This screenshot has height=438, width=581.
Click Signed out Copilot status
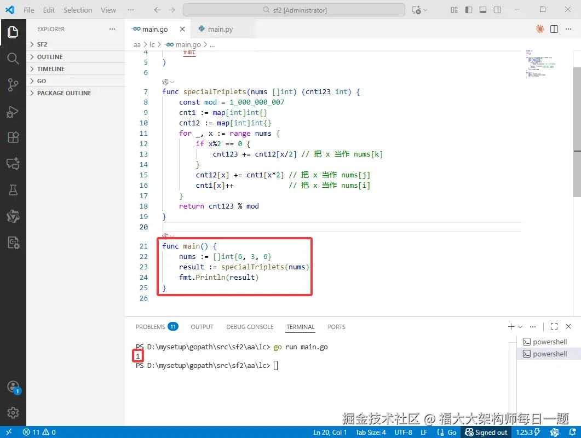(486, 432)
